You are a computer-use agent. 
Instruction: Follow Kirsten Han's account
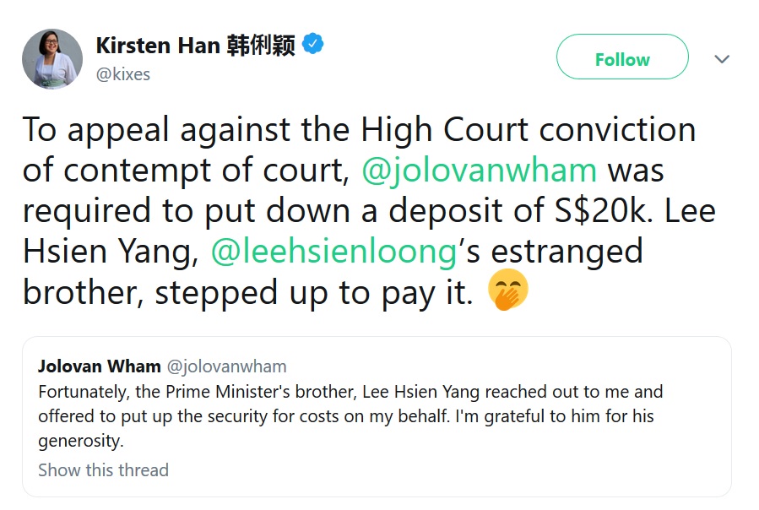click(x=621, y=59)
